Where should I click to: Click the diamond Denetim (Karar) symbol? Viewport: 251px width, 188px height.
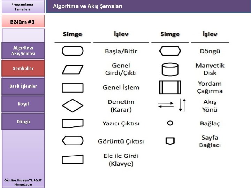(x=73, y=105)
